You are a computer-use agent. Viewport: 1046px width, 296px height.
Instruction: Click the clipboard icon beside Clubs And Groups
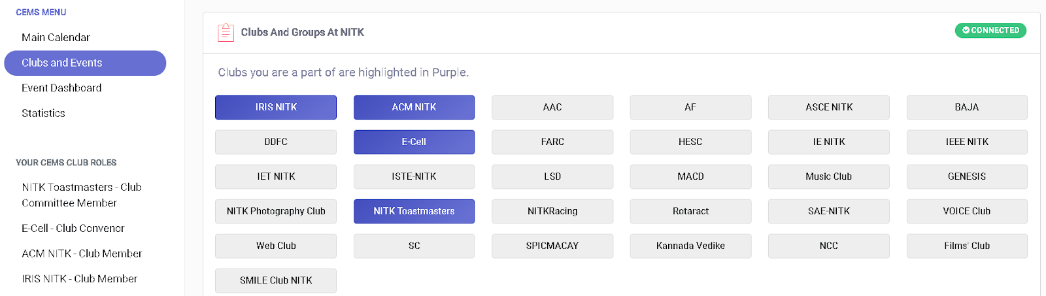pos(226,32)
